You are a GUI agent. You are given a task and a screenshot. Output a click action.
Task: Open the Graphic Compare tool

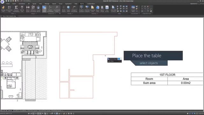pos(82,9)
